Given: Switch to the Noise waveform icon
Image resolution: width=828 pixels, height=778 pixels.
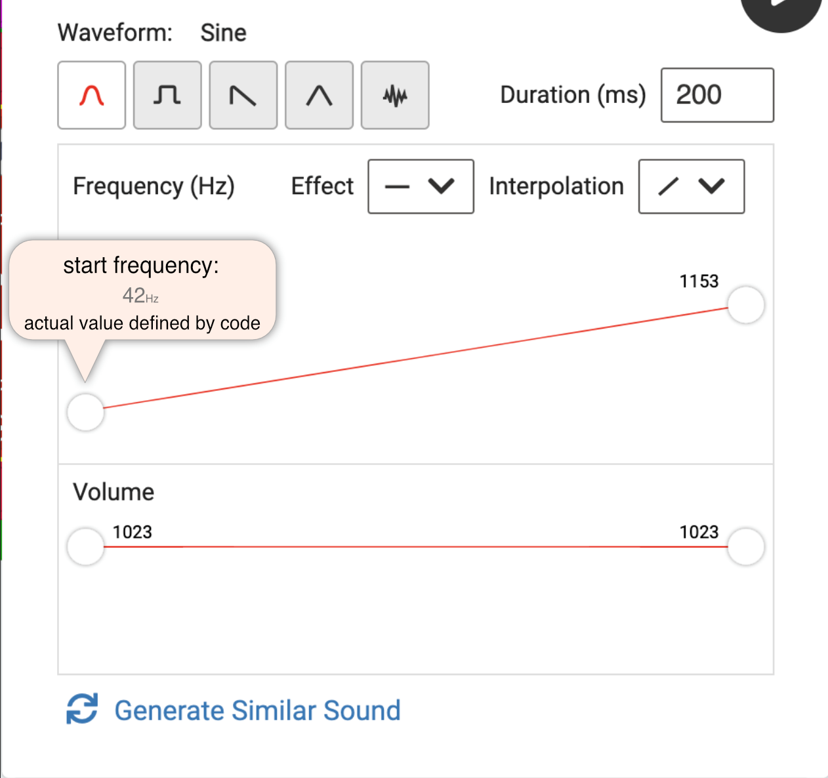Looking at the screenshot, I should (395, 96).
